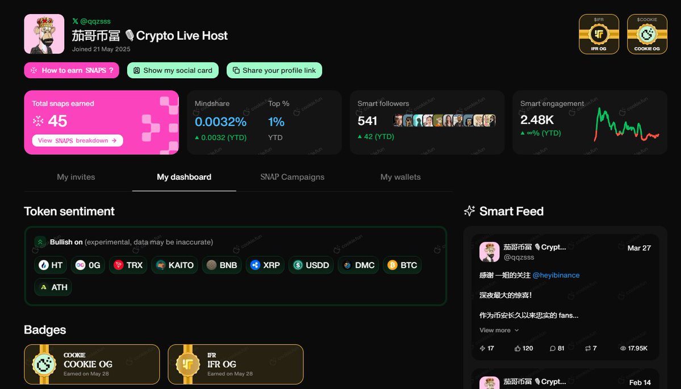
Task: Select the BTC token chip
Action: (x=402, y=265)
